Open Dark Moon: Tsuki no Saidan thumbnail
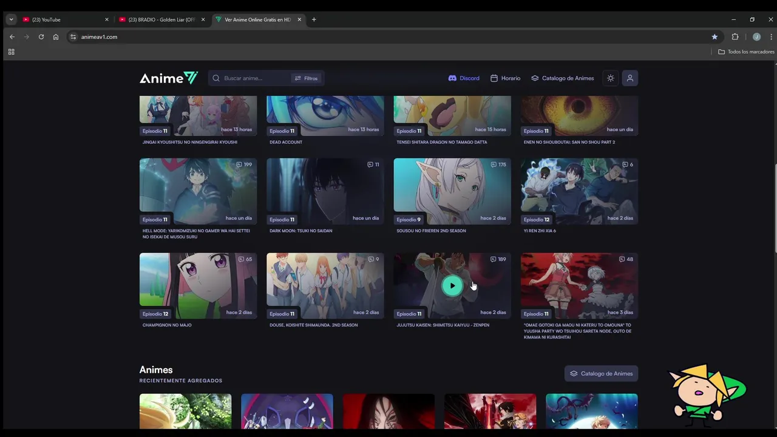Screen dimensions: 777x437 click(x=325, y=191)
